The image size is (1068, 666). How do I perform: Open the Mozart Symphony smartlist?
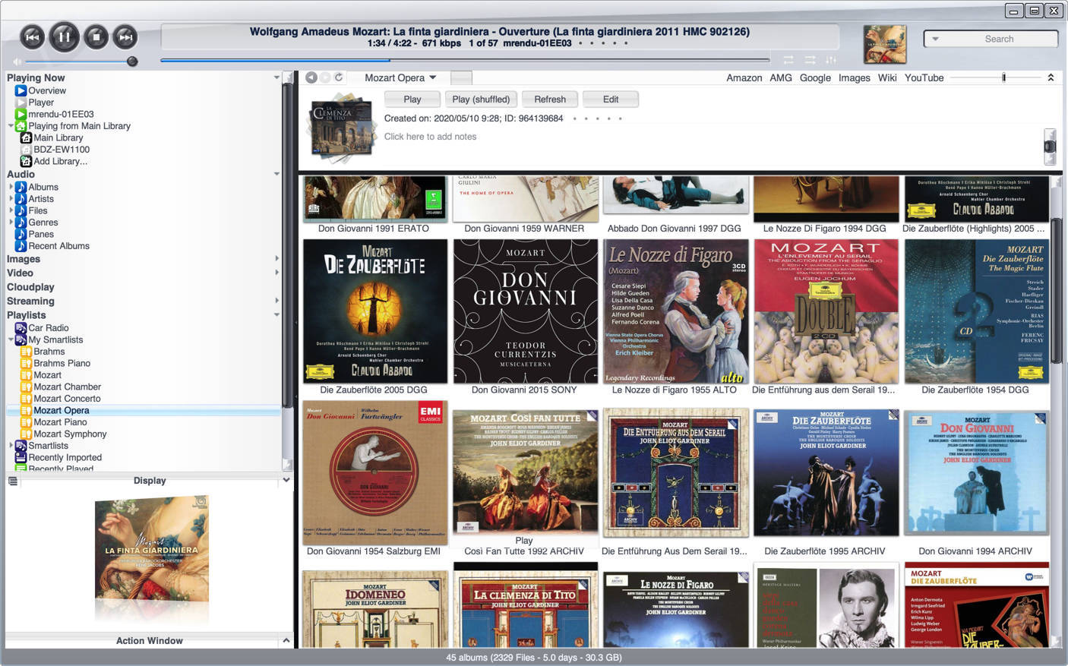[x=70, y=434]
